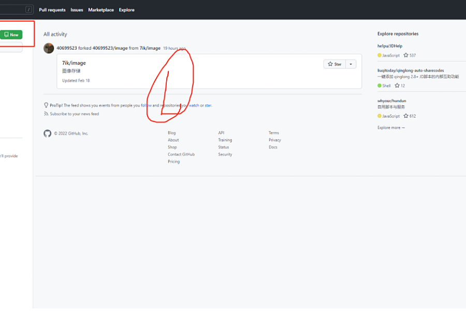Open the Status footer link

tap(224, 147)
